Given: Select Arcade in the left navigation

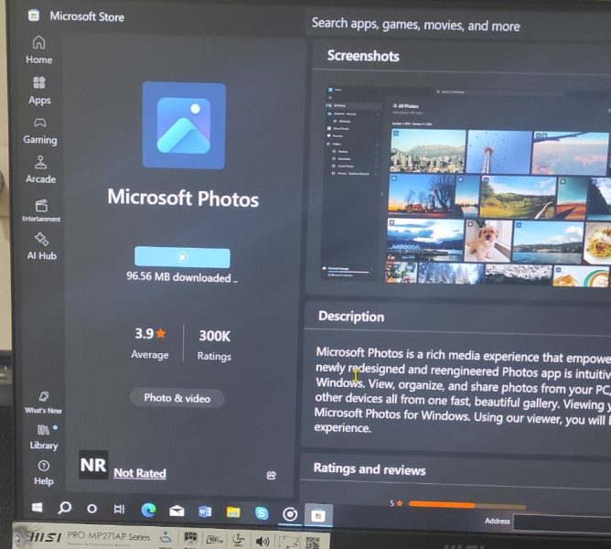Looking at the screenshot, I should [x=40, y=169].
